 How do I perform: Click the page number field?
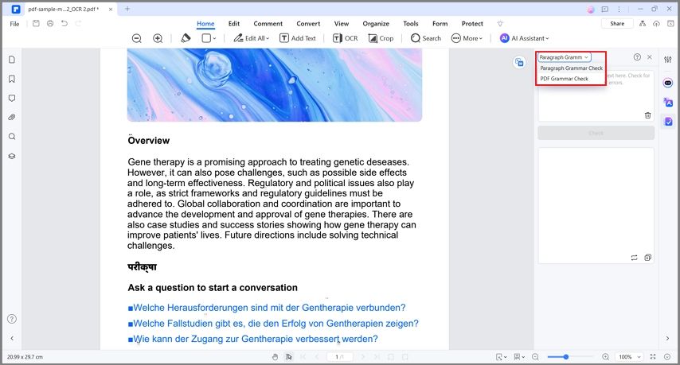pos(339,357)
